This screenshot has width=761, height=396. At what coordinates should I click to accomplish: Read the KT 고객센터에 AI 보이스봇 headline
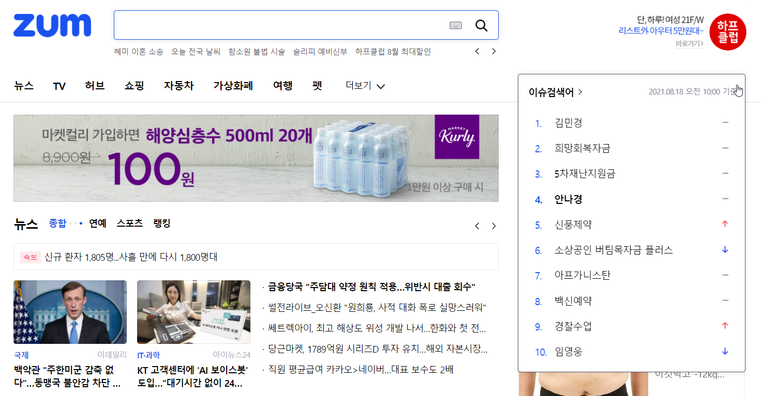[x=193, y=377]
